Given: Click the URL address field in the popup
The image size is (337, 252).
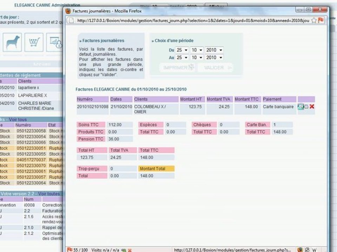Looking at the screenshot, I should pyautogui.click(x=193, y=21).
